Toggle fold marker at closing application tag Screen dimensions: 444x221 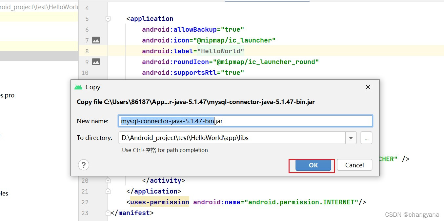click(108, 191)
